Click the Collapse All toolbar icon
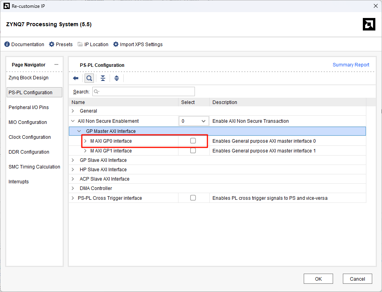382x292 pixels. coord(103,78)
